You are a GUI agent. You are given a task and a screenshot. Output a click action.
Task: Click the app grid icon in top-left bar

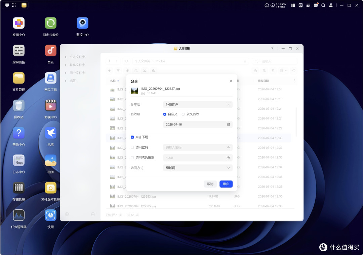14,5
